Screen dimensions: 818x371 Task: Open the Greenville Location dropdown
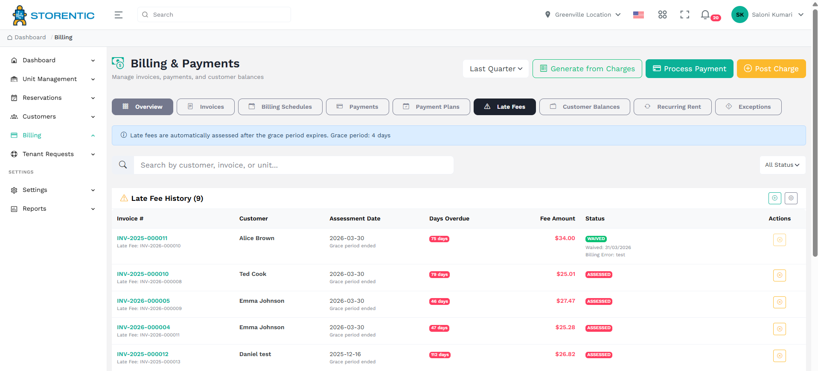click(583, 15)
